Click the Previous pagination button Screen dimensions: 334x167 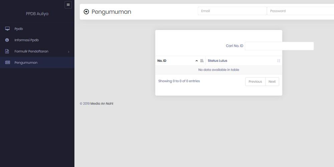255,81
